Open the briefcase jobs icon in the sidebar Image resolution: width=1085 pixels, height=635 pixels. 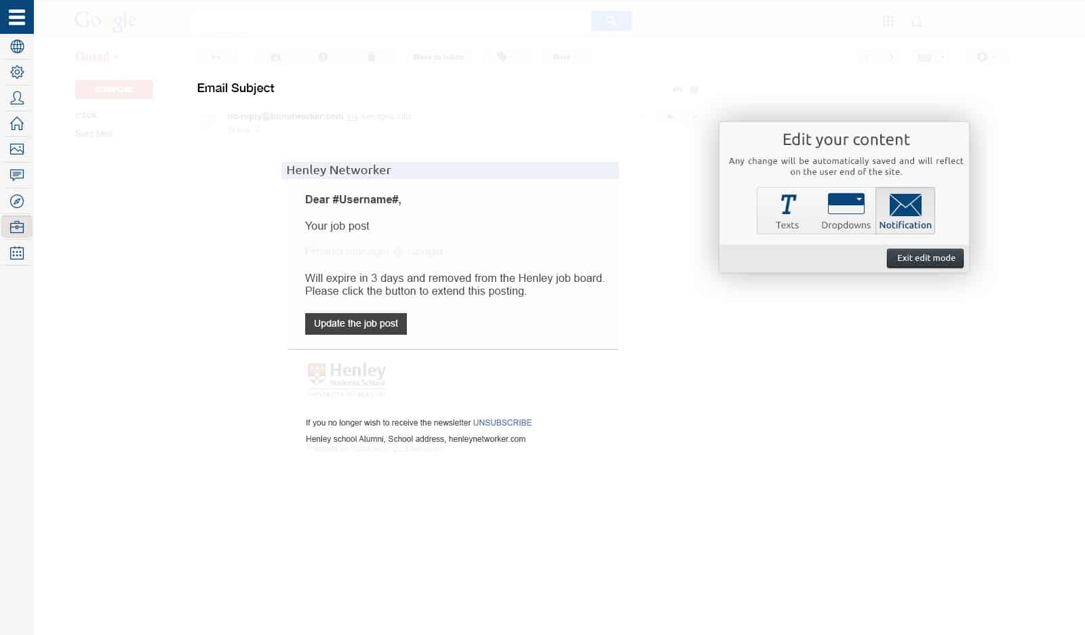click(x=17, y=227)
